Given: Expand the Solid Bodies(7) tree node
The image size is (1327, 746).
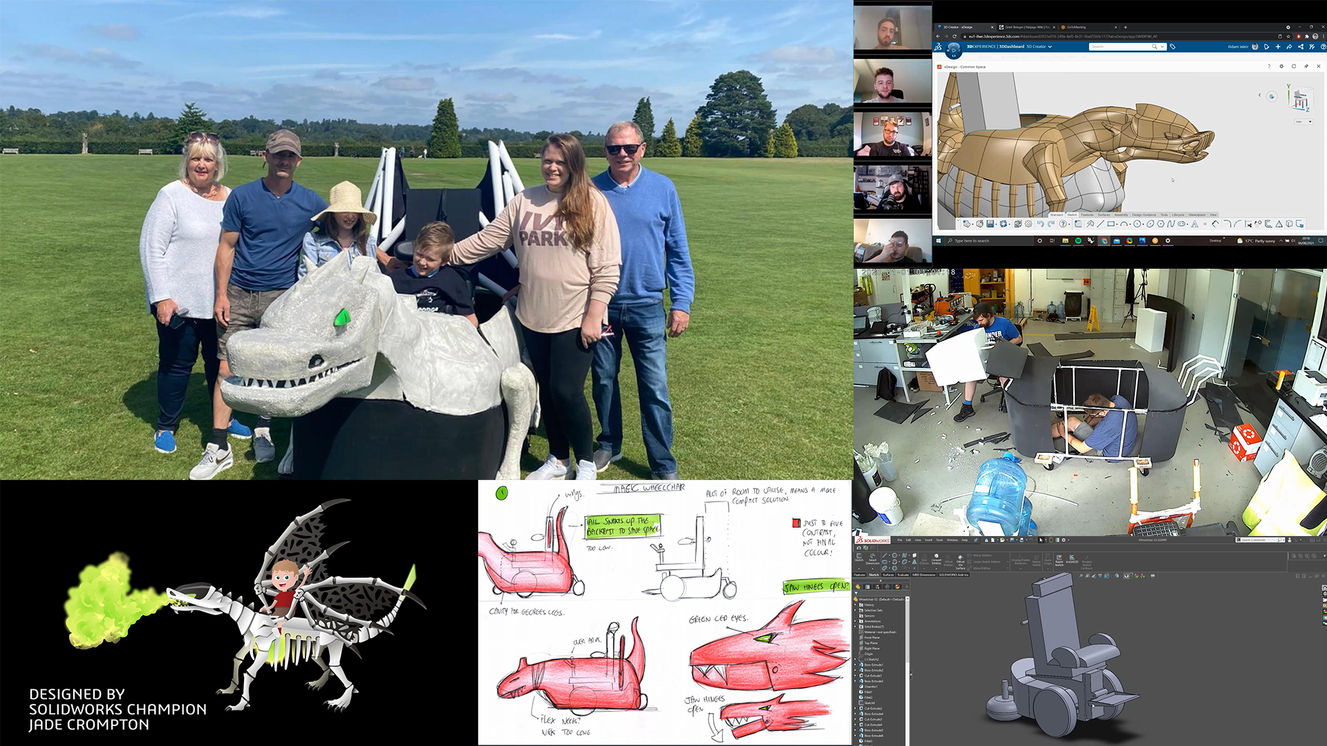Looking at the screenshot, I should (856, 627).
